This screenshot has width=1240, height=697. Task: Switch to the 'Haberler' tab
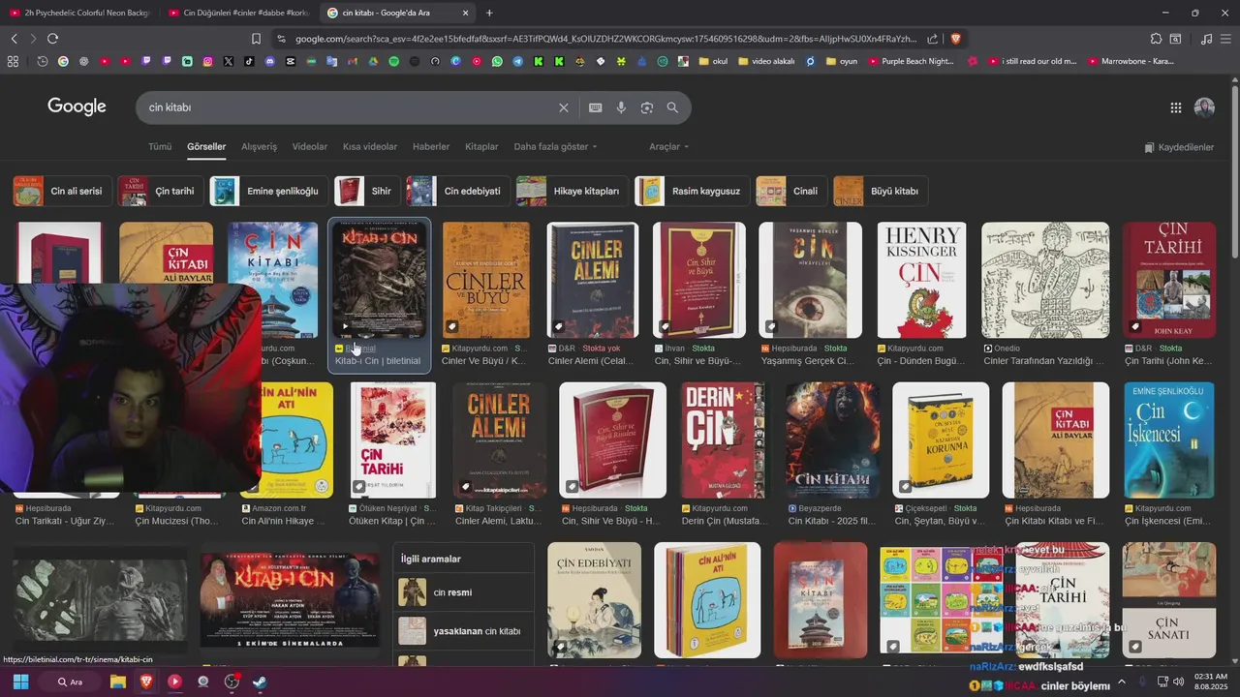(431, 147)
